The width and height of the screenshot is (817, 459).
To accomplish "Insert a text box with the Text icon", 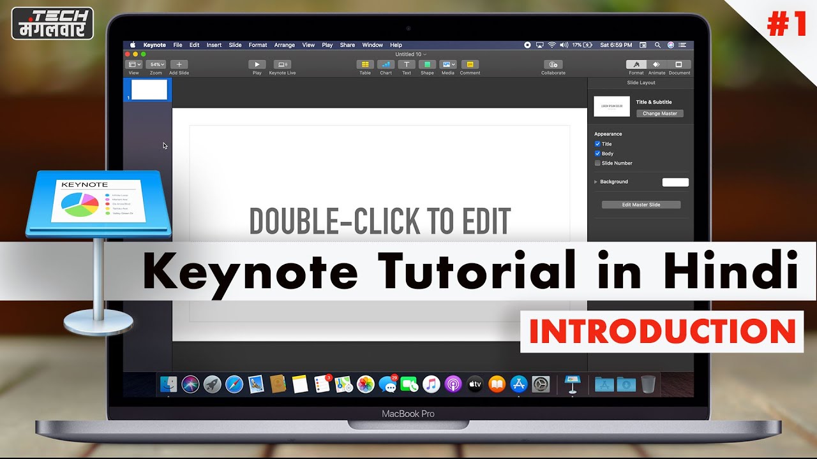I will pyautogui.click(x=407, y=64).
